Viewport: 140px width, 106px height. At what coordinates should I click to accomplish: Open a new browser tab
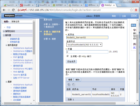pyautogui.click(x=119, y=5)
